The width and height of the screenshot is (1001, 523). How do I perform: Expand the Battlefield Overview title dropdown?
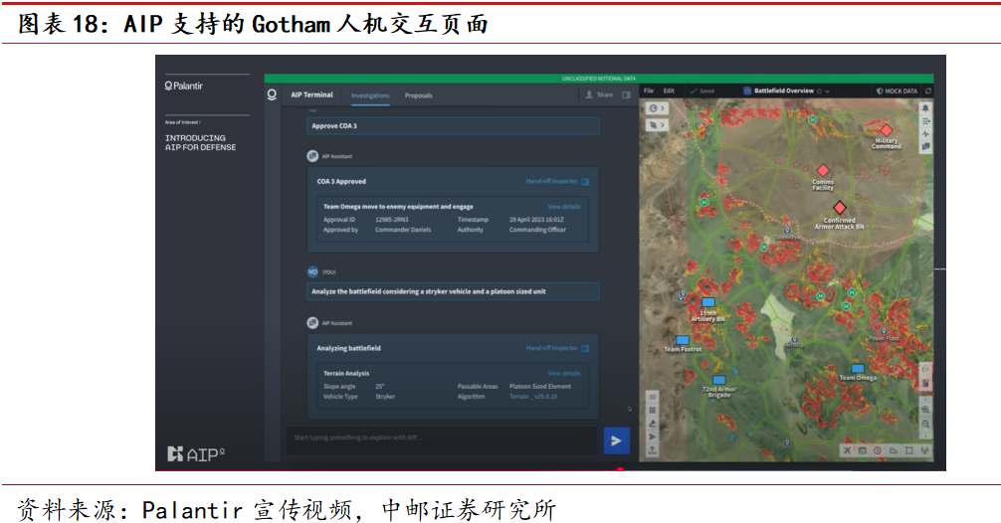click(x=827, y=91)
